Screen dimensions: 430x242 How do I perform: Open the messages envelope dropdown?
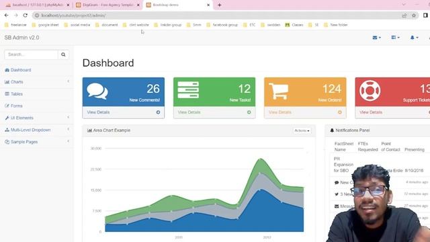377,38
